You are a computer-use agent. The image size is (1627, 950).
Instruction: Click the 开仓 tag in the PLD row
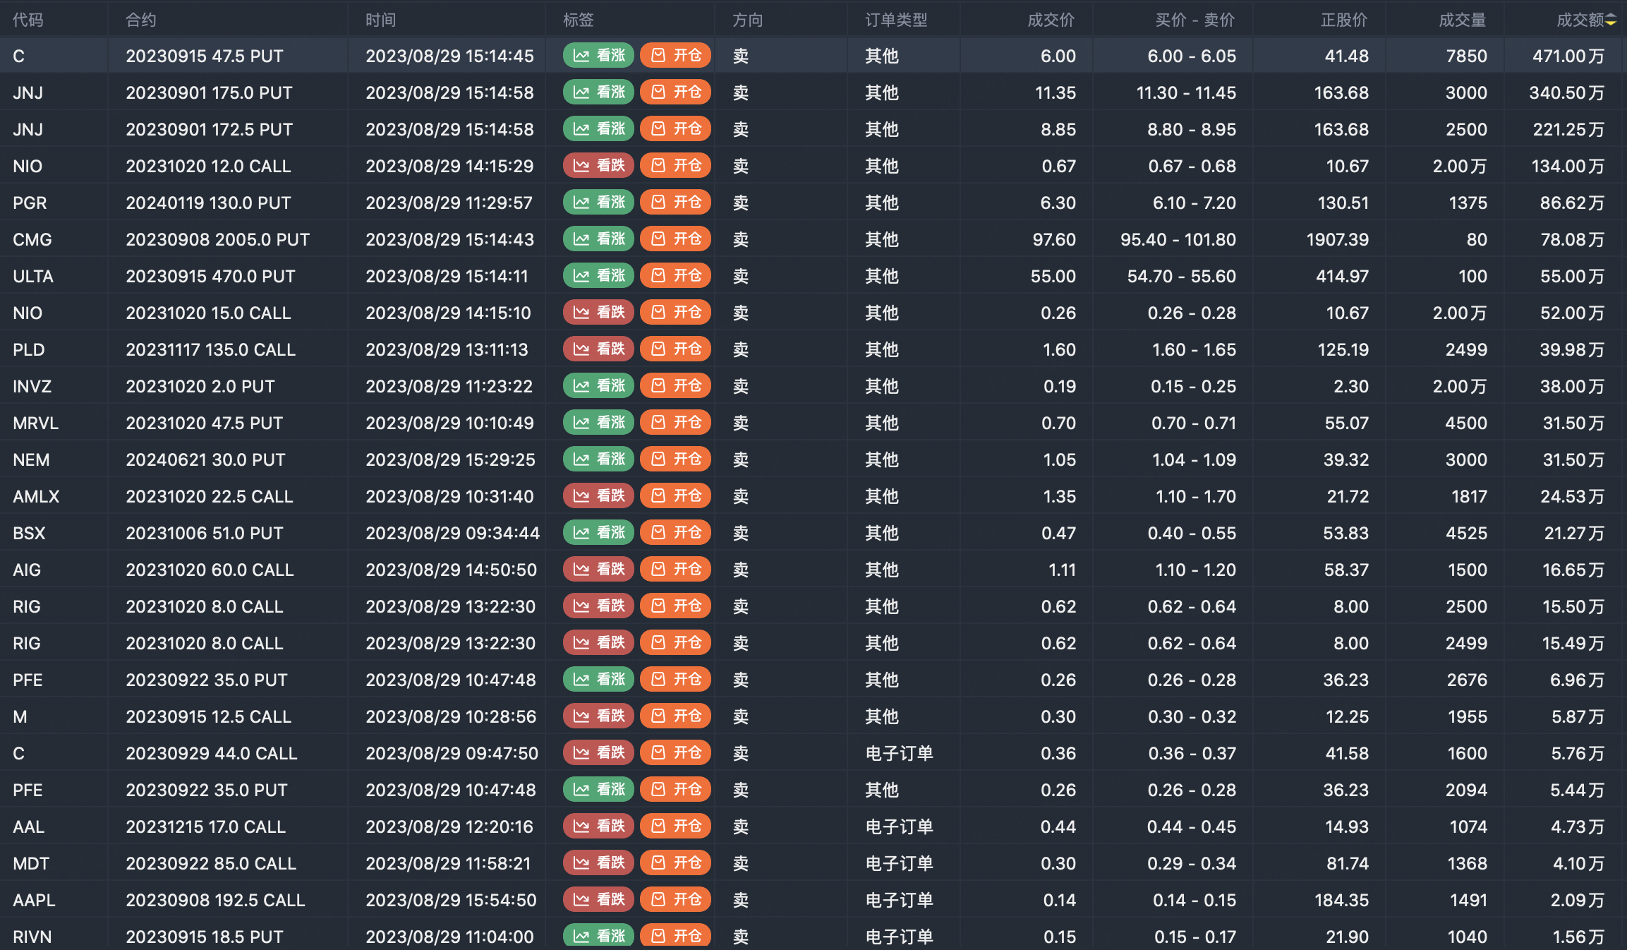(x=675, y=349)
